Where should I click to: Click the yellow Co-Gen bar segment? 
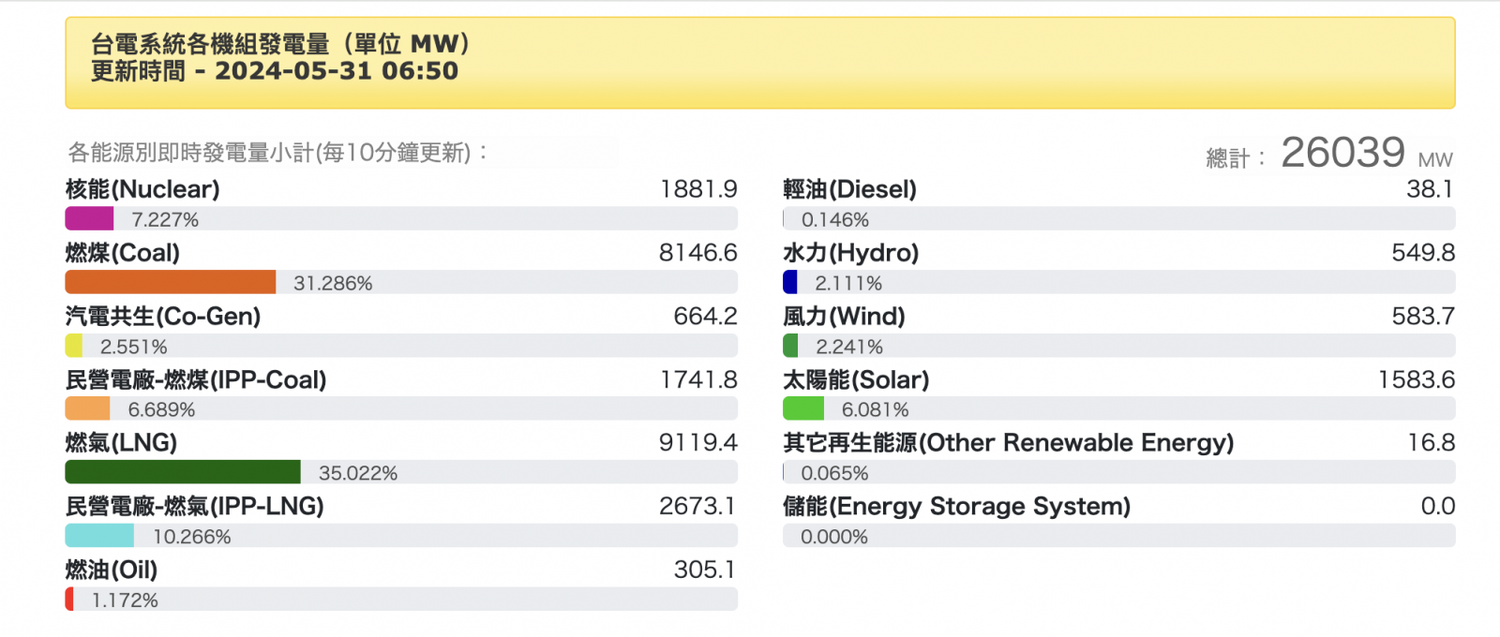point(74,346)
